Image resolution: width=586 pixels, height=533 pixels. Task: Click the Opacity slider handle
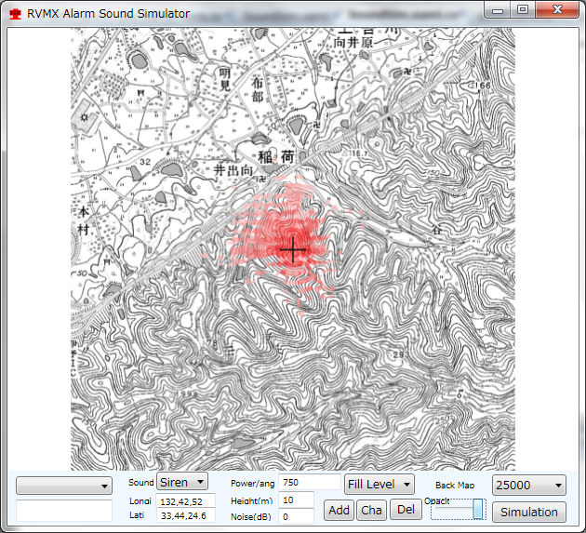477,509
